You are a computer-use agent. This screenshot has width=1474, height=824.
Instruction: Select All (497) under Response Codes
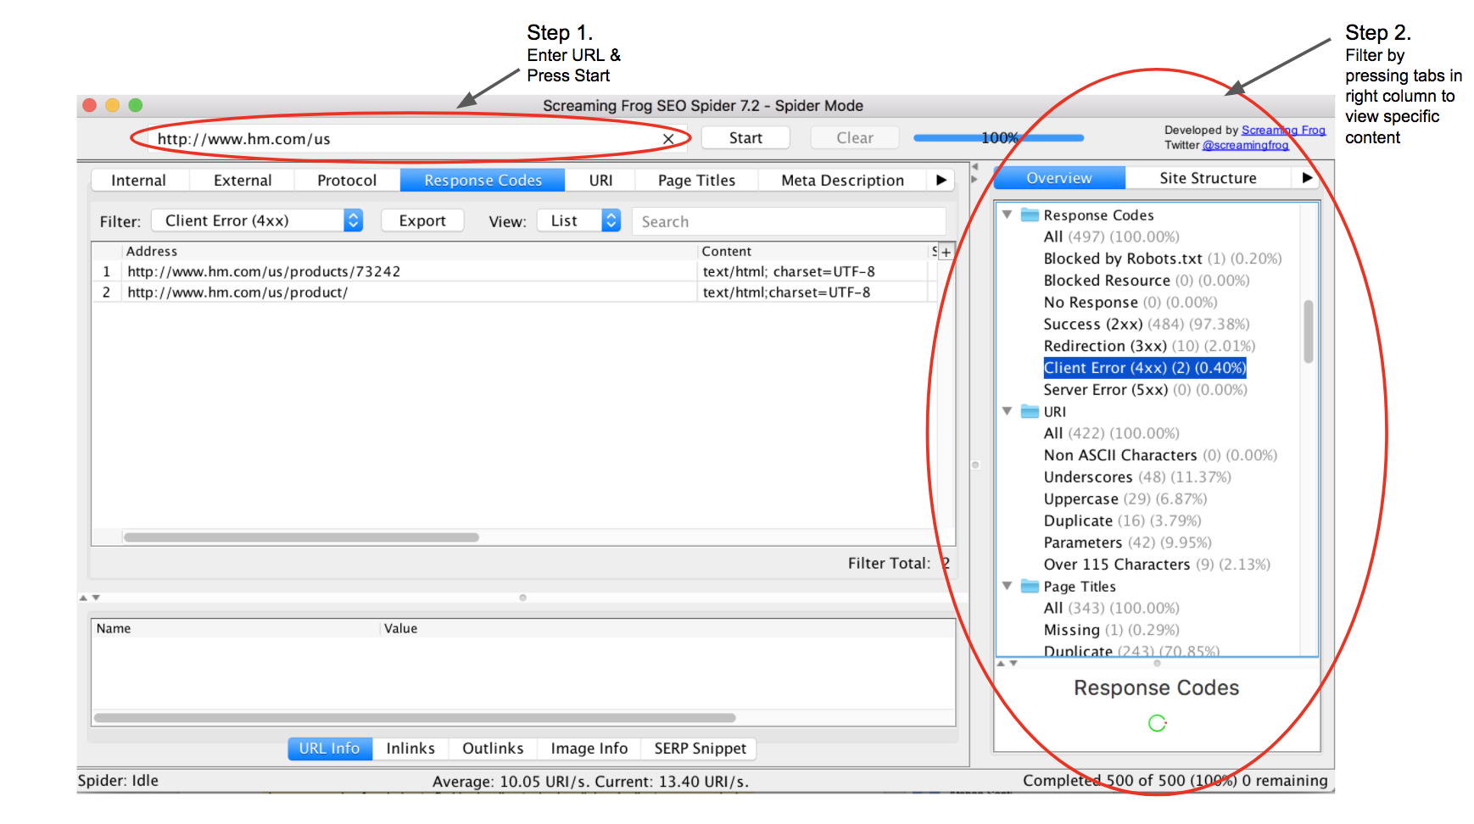pos(1111,237)
